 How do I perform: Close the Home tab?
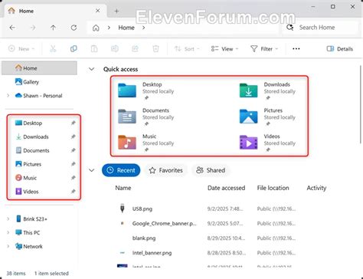click(98, 11)
